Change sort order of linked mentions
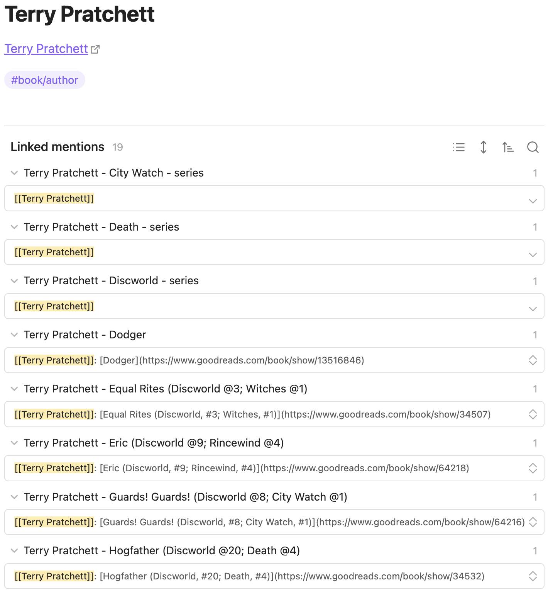Image resolution: width=553 pixels, height=591 pixels. 508,147
